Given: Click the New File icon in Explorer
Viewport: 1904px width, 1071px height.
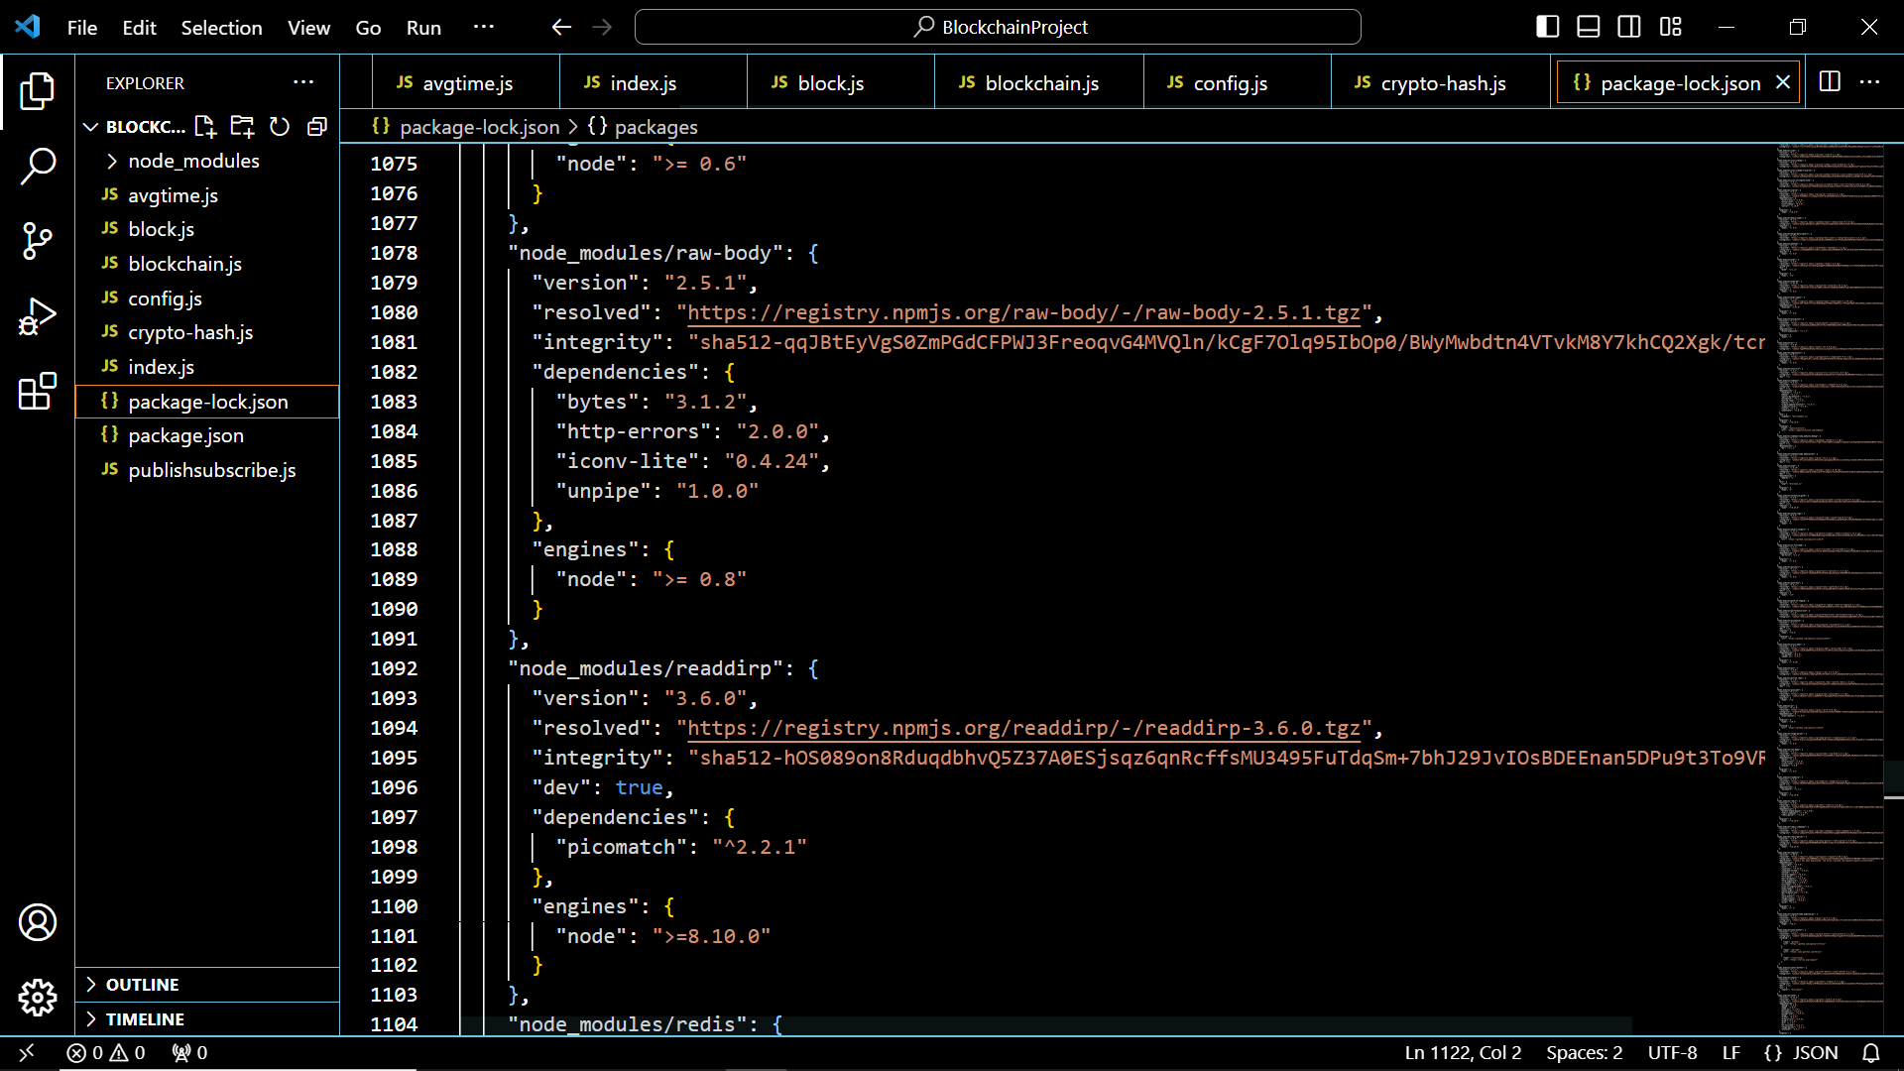Looking at the screenshot, I should click(x=205, y=126).
